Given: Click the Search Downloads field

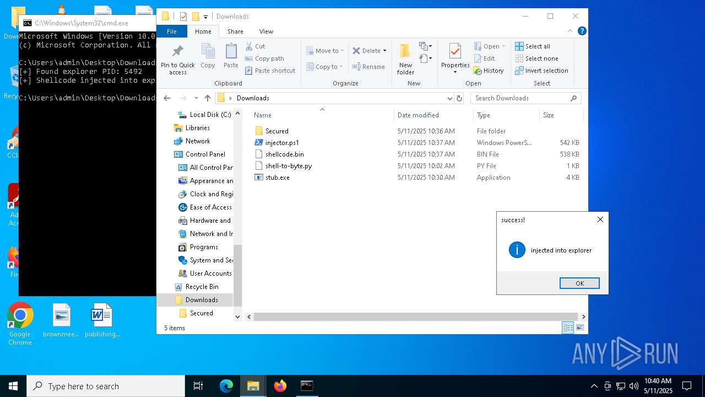Looking at the screenshot, I should (x=526, y=98).
